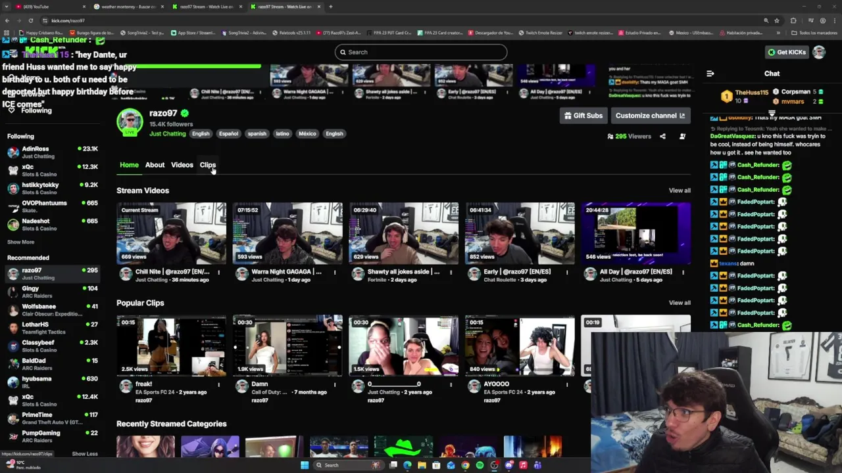Viewport: 842px width, 473px height.
Task: Open the Current Stream Chill Nite thumbnail
Action: click(x=171, y=233)
